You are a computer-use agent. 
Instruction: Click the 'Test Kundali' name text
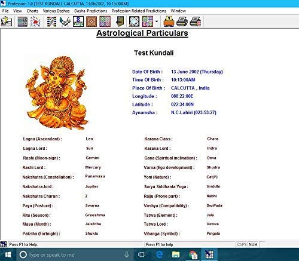click(x=154, y=53)
